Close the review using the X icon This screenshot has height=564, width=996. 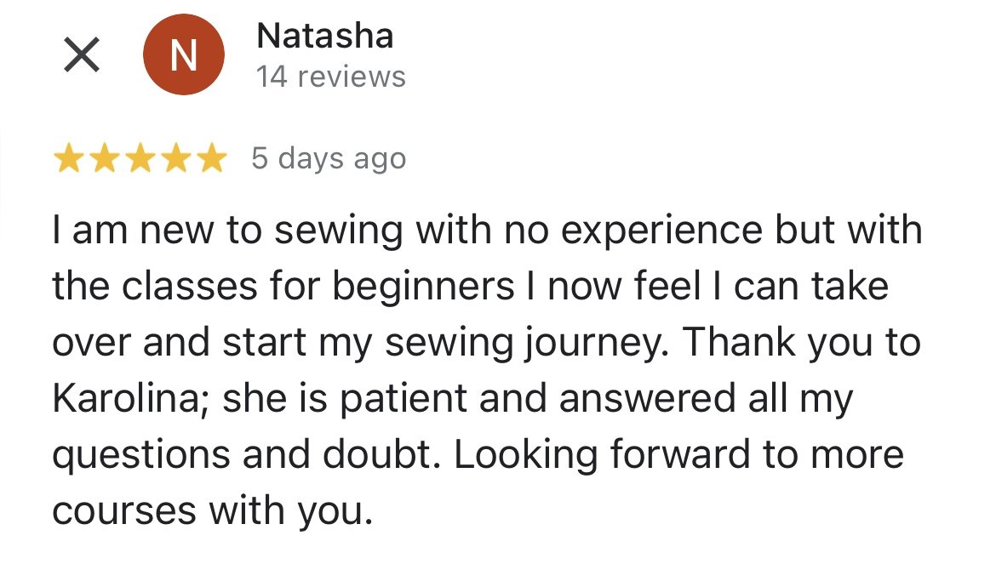(82, 54)
